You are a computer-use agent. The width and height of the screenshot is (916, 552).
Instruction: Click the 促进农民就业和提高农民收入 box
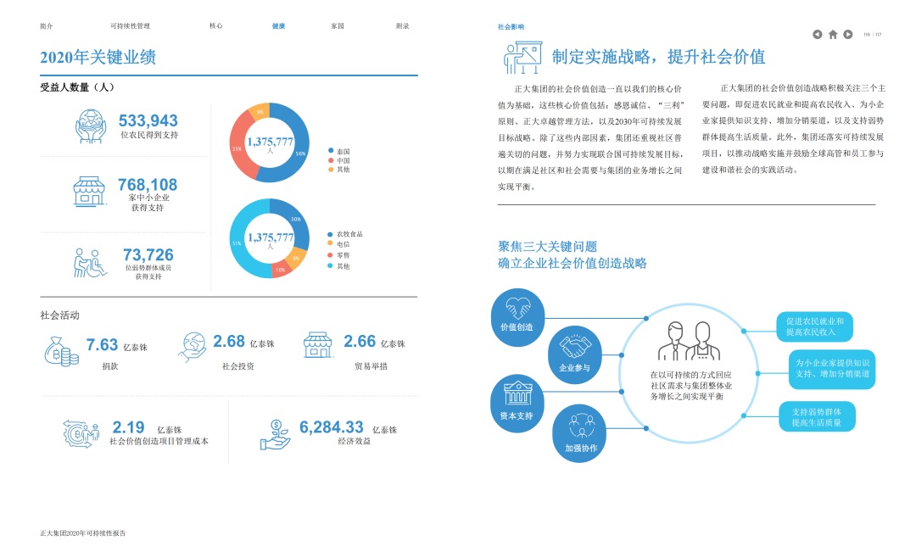(x=814, y=326)
